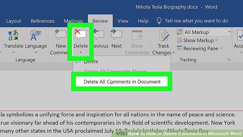The height and width of the screenshot is (137, 243).
Task: Click the Display for Review icon beside All Markup
Action: tap(180, 32)
